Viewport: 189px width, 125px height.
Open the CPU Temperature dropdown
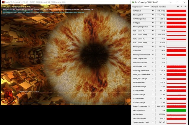click(x=153, y=118)
